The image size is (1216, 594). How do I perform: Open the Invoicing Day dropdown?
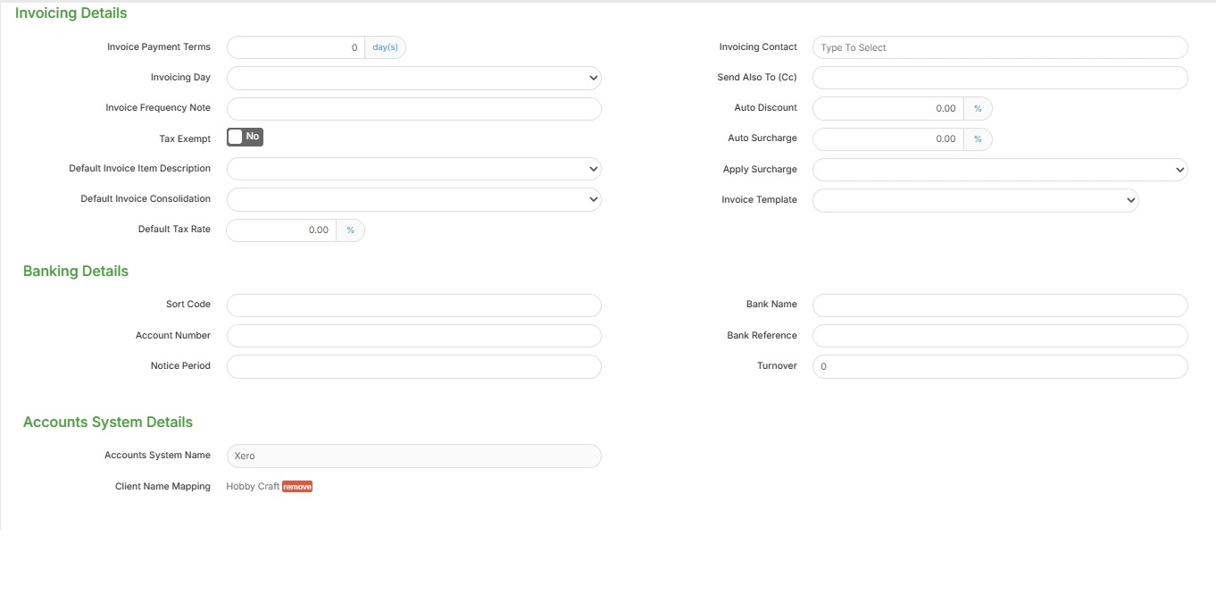point(413,78)
